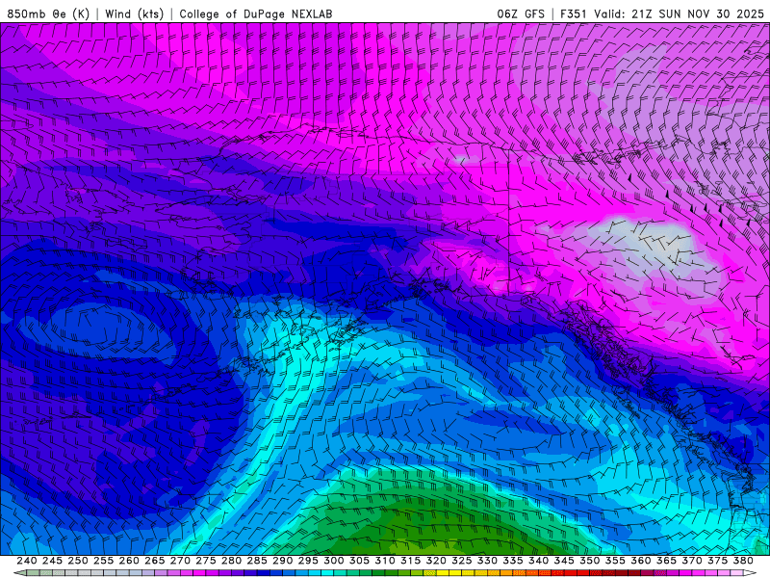Click the 375 value on color scale

click(x=717, y=561)
